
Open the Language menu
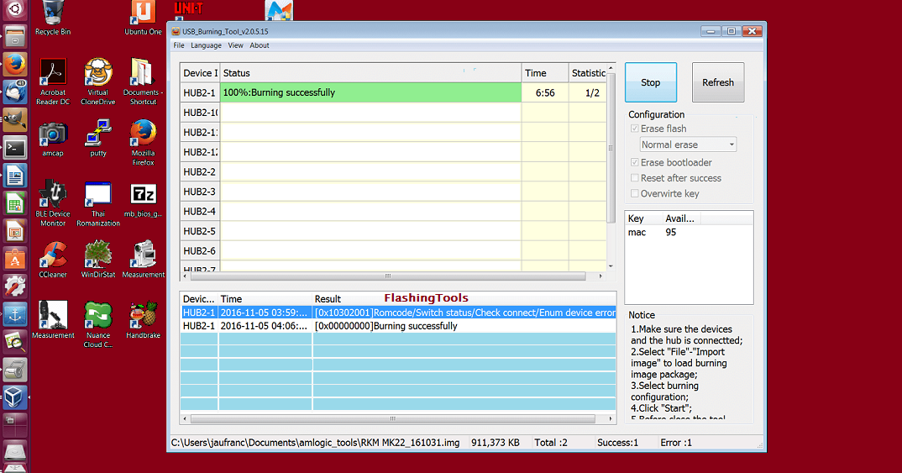(206, 45)
